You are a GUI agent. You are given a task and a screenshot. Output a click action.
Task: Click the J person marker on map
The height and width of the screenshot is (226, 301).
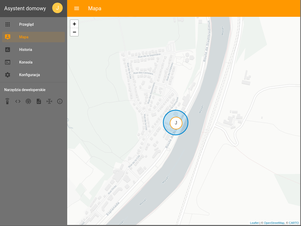[x=176, y=123]
